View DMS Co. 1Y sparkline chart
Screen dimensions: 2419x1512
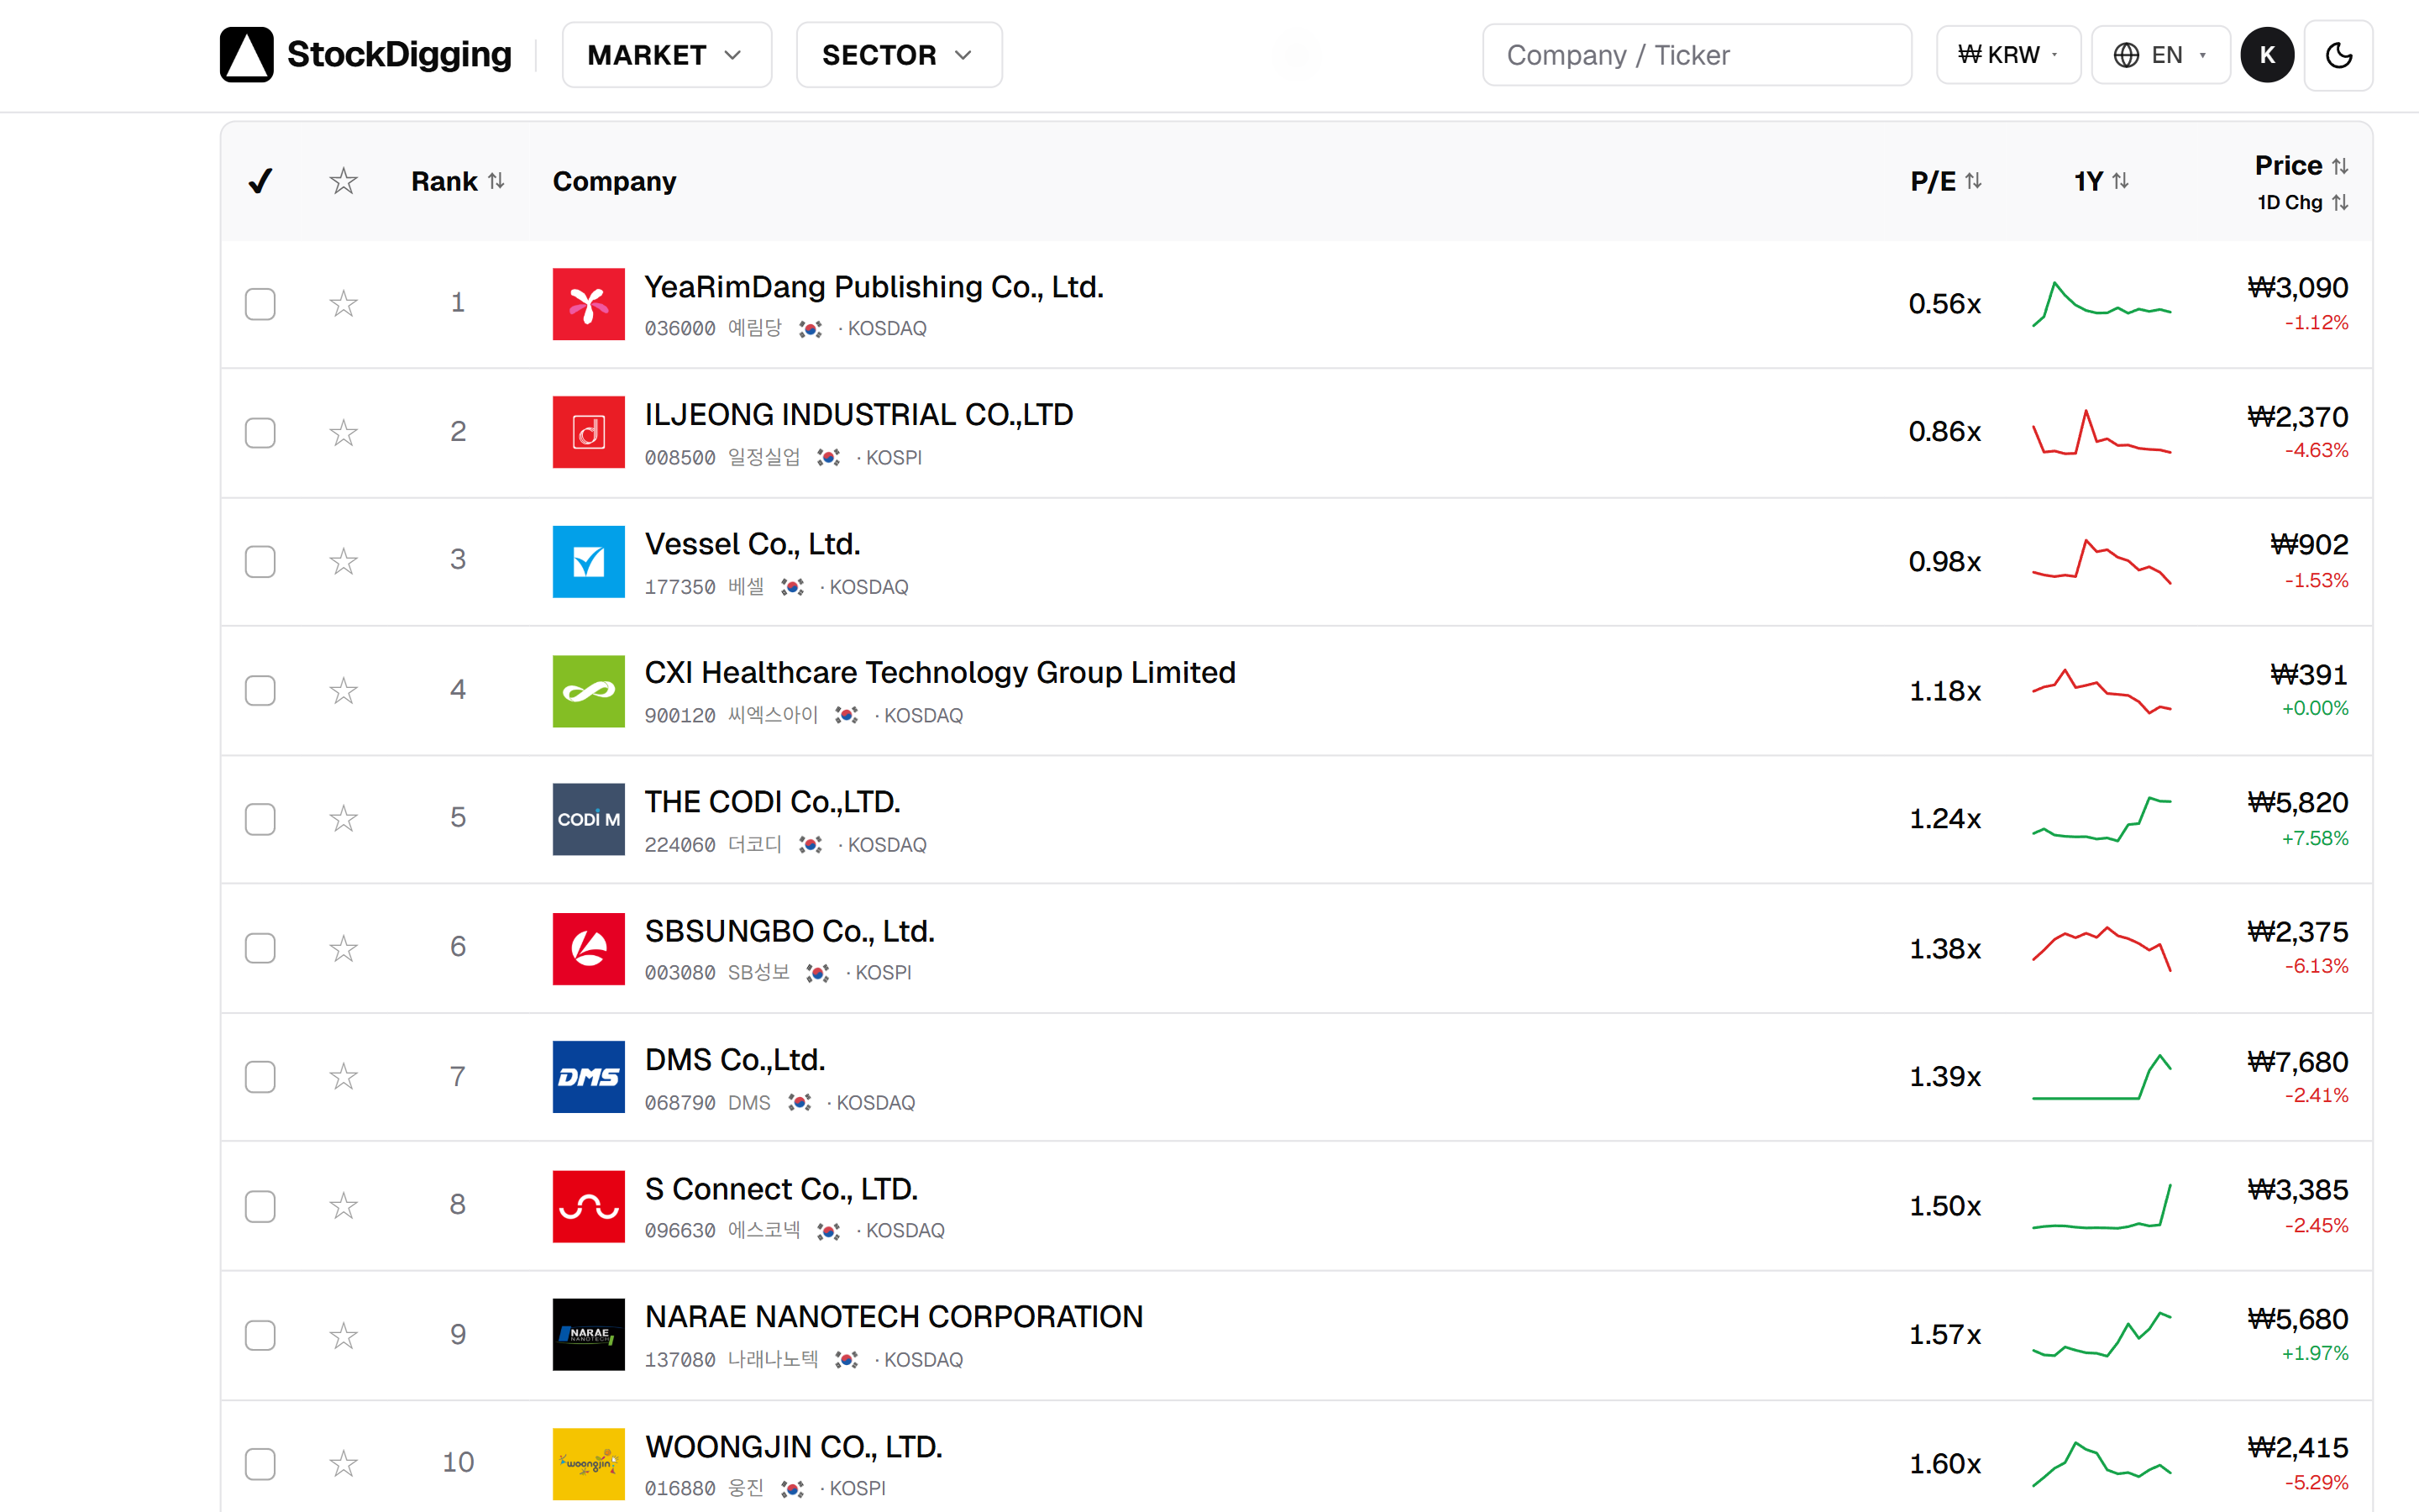pyautogui.click(x=2102, y=1077)
